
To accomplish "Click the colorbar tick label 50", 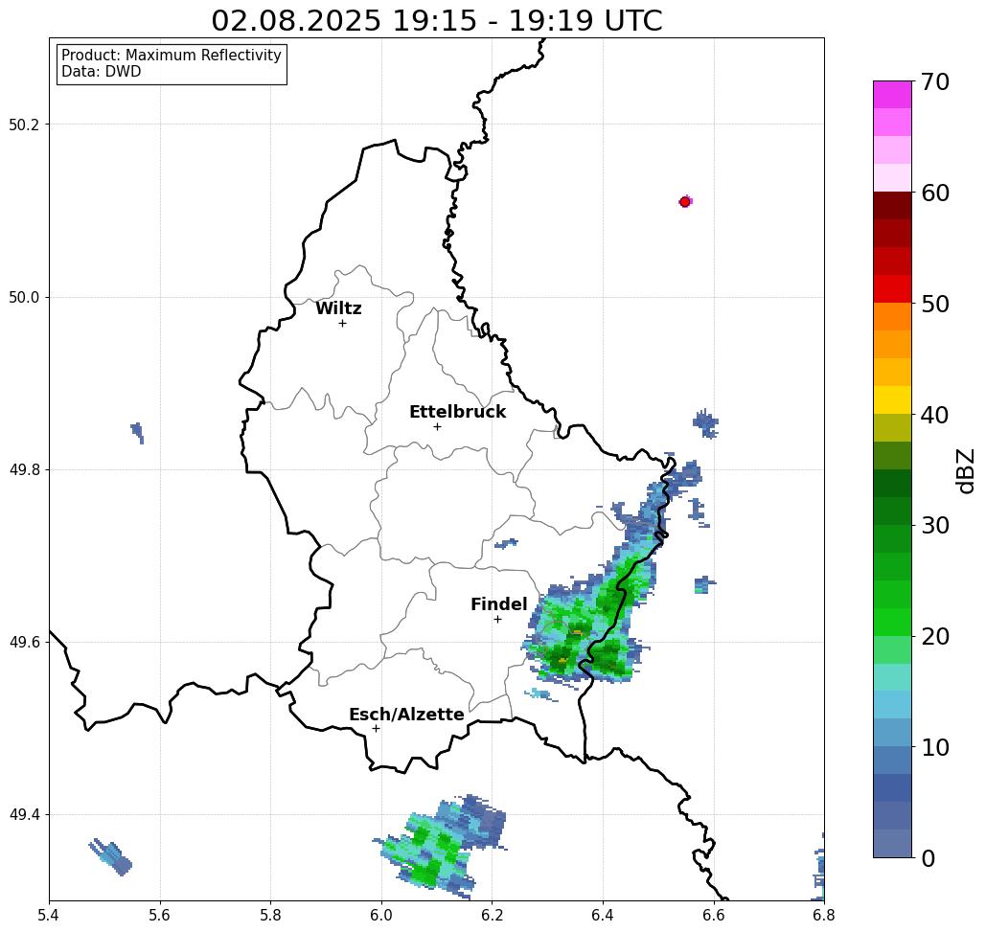I will coord(935,304).
